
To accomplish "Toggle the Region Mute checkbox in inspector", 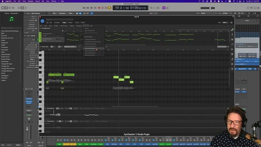I will click(36, 16).
